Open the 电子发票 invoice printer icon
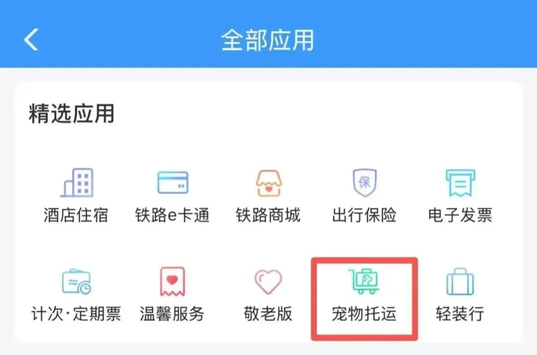The image size is (537, 355). 460,183
